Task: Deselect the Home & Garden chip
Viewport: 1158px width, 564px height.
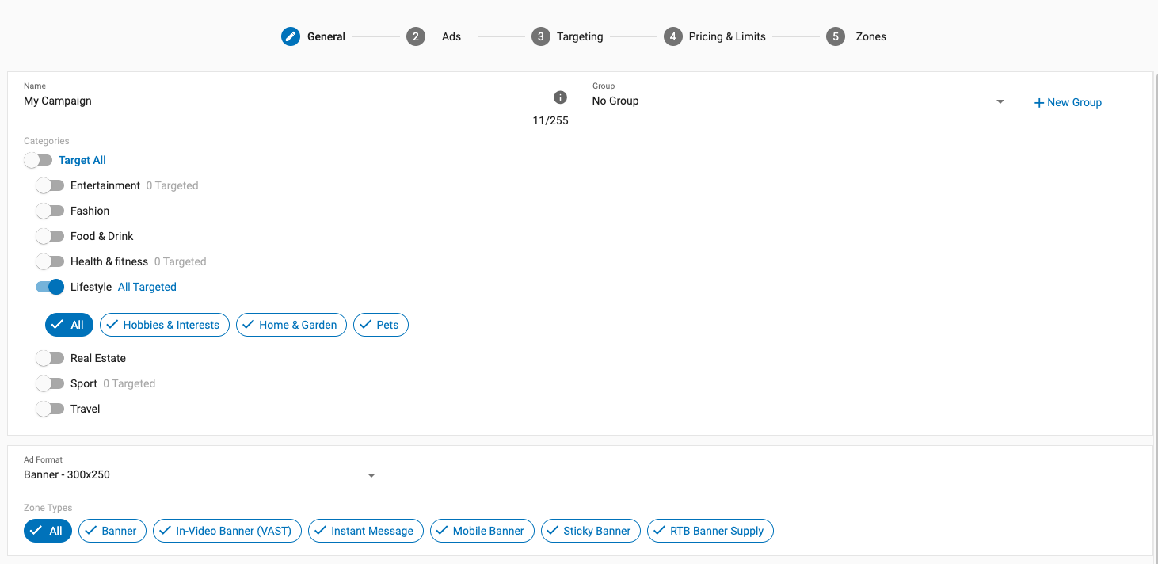Action: pos(291,325)
